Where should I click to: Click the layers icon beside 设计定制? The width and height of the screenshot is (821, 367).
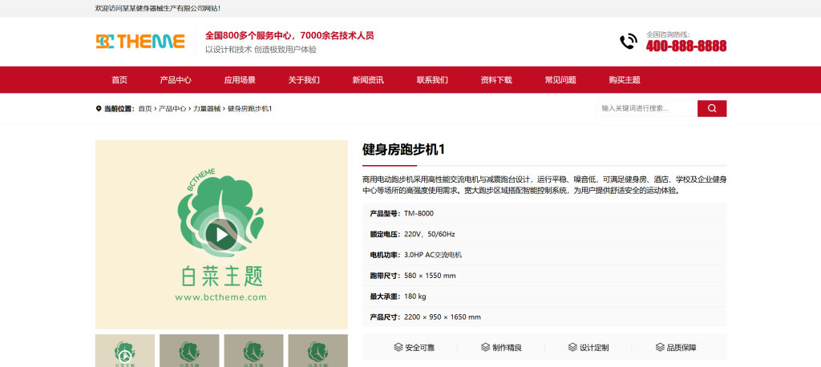point(572,347)
